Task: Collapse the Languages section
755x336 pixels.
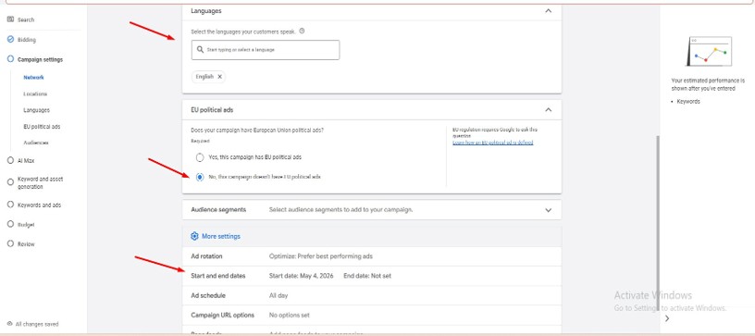Action: [x=548, y=10]
